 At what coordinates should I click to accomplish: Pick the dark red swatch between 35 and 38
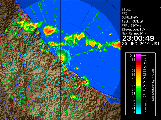(x=138, y=63)
